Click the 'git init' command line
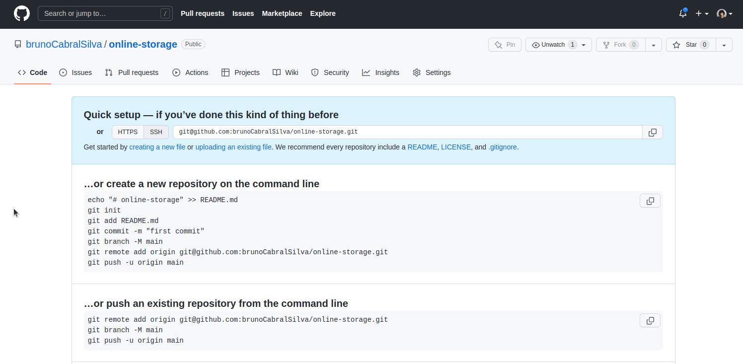The width and height of the screenshot is (743, 364). coord(104,211)
